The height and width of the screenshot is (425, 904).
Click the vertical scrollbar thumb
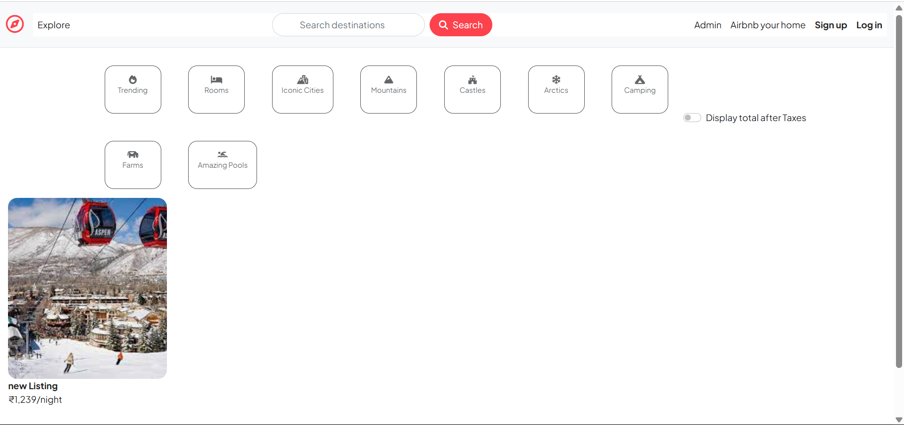pyautogui.click(x=899, y=191)
